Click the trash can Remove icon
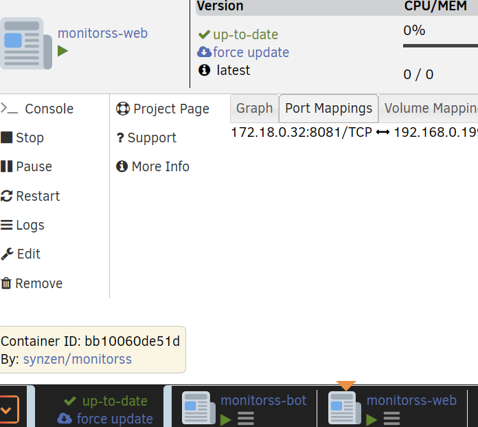The height and width of the screenshot is (427, 478). tap(6, 283)
